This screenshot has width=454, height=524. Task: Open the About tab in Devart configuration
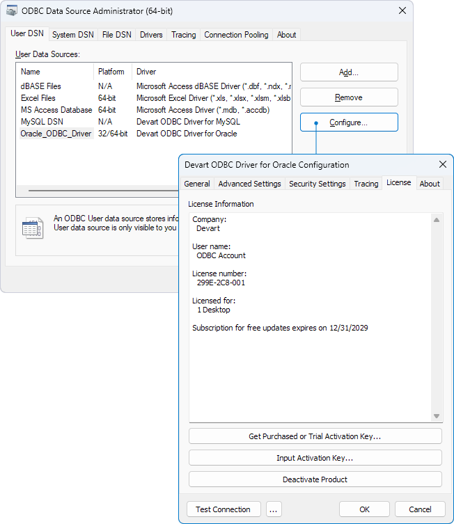coord(430,184)
